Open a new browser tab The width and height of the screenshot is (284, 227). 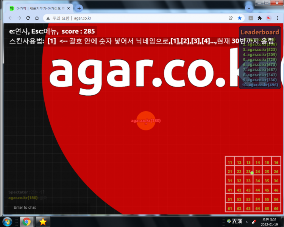click(79, 8)
